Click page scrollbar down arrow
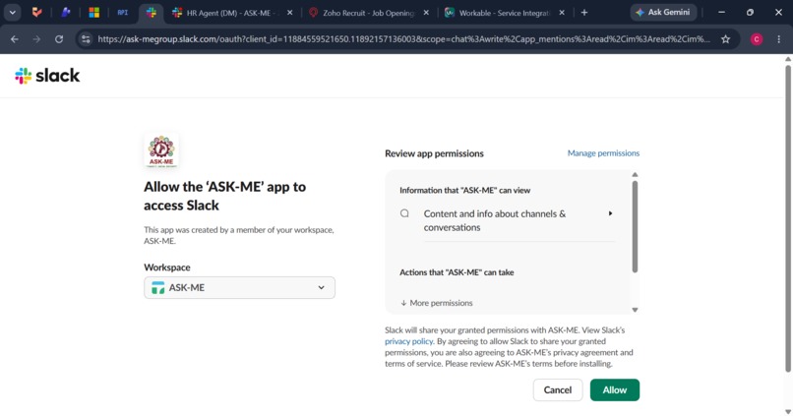Image resolution: width=793 pixels, height=416 pixels. (788, 411)
